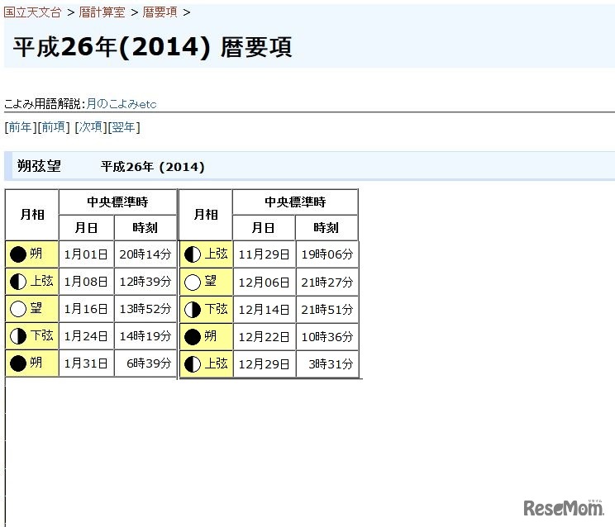
Task: Select the time cell 10時36分
Action: pos(327,336)
